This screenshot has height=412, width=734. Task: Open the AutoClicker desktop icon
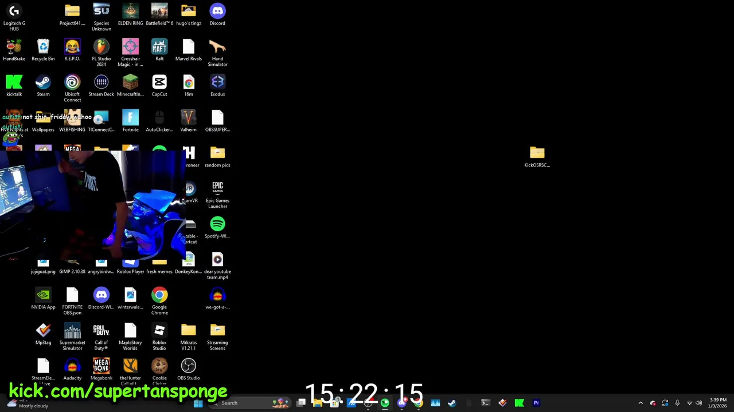point(159,121)
